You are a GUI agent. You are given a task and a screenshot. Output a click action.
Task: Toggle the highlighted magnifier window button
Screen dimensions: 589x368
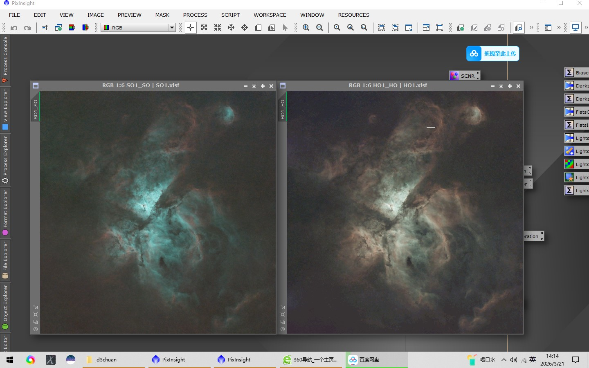[x=519, y=27]
